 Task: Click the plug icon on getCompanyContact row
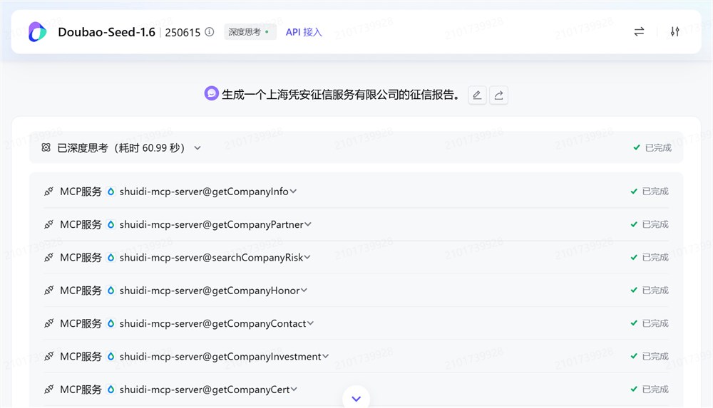pyautogui.click(x=48, y=323)
